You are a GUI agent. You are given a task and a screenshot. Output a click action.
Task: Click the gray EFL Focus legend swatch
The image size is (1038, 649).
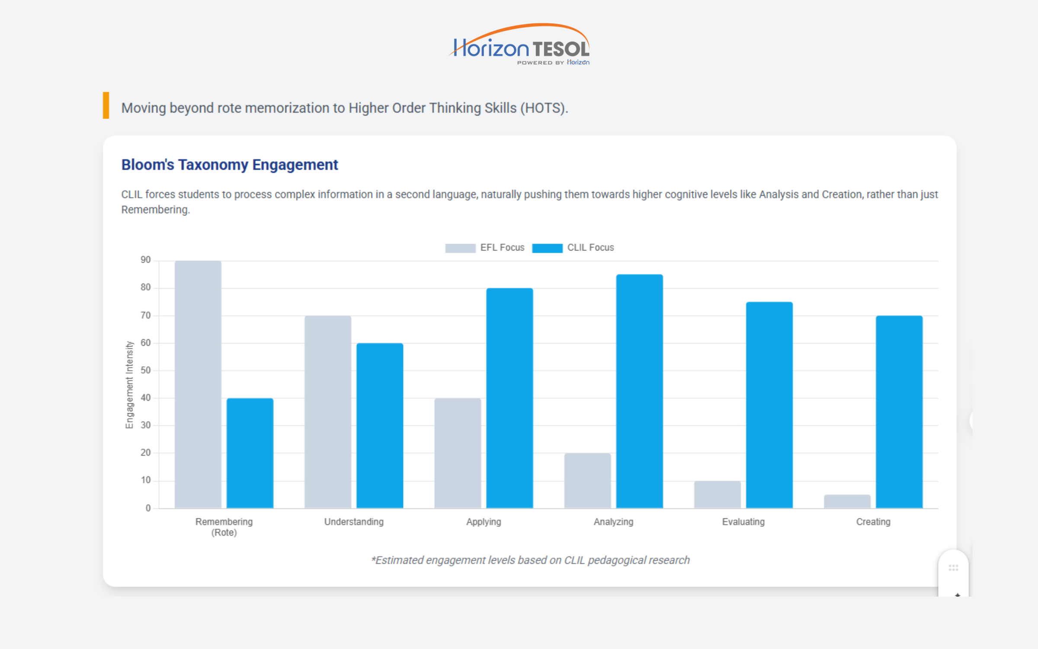(x=460, y=248)
